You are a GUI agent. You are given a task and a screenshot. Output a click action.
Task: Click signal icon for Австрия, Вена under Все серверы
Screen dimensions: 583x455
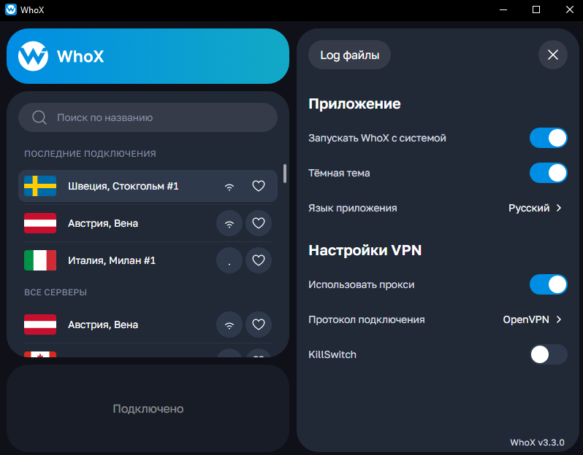[x=229, y=324]
